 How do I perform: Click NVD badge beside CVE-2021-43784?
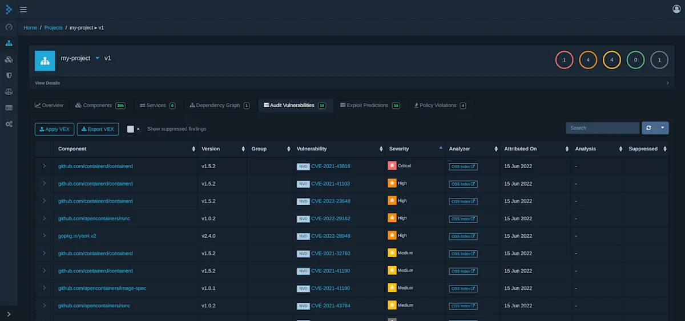303,306
